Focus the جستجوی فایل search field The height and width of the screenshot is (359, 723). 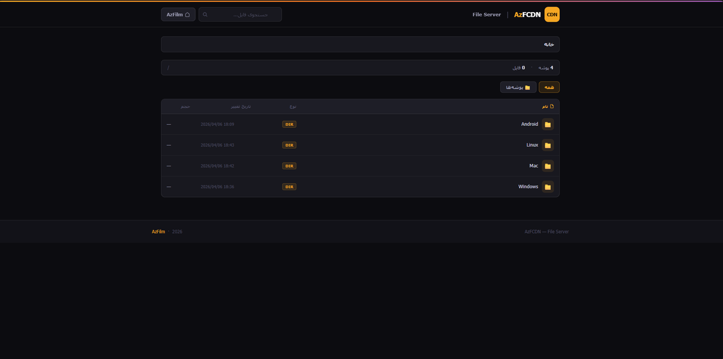coord(240,14)
